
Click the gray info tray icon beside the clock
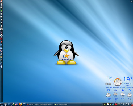tap(119, 104)
